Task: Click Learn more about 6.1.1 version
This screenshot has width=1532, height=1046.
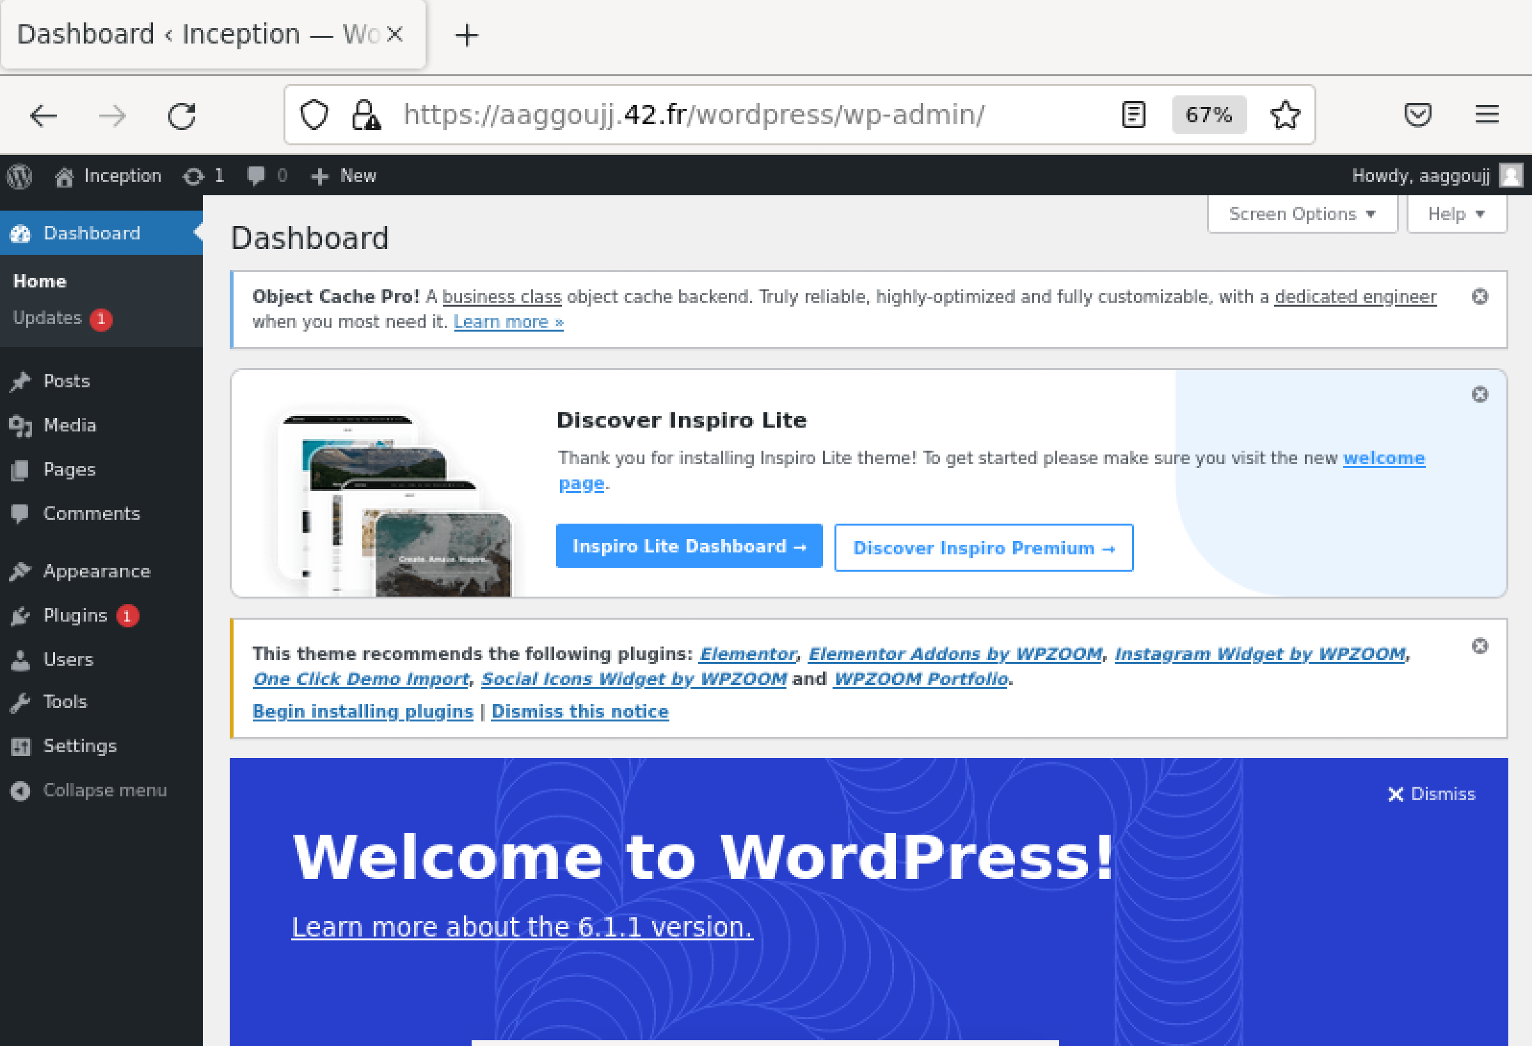Action: tap(522, 926)
